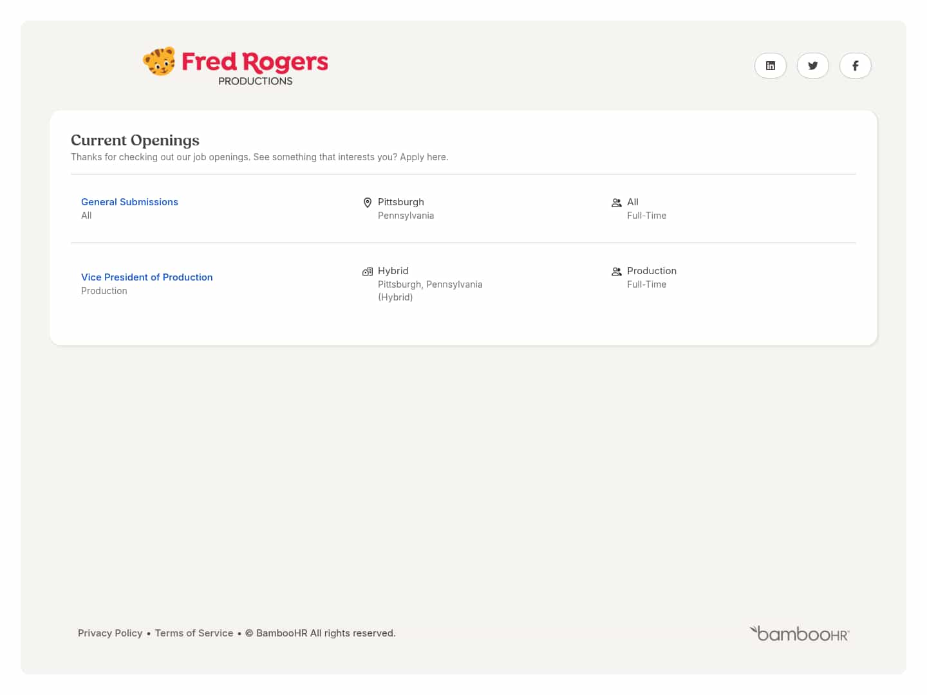Image resolution: width=927 pixels, height=695 pixels.
Task: Open the Privacy Policy link
Action: pyautogui.click(x=110, y=633)
